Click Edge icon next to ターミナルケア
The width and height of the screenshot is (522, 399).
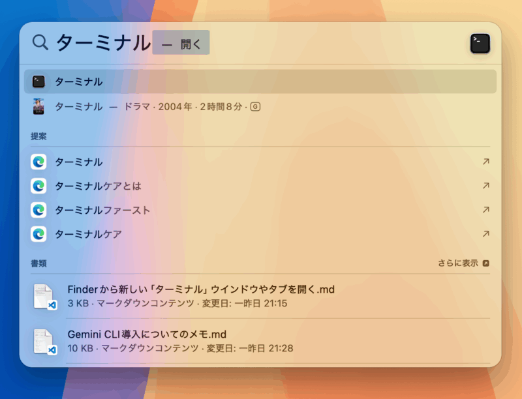(38, 234)
